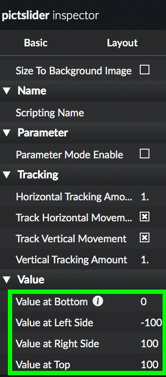Click the pictslider inspector title
Screen dimensions: 166x377
50,16
